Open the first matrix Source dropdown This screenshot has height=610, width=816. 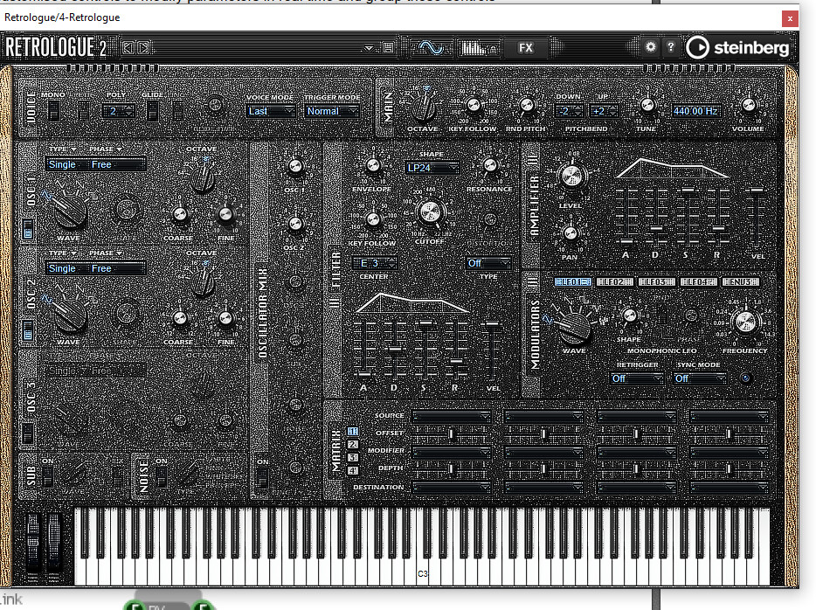coord(451,416)
